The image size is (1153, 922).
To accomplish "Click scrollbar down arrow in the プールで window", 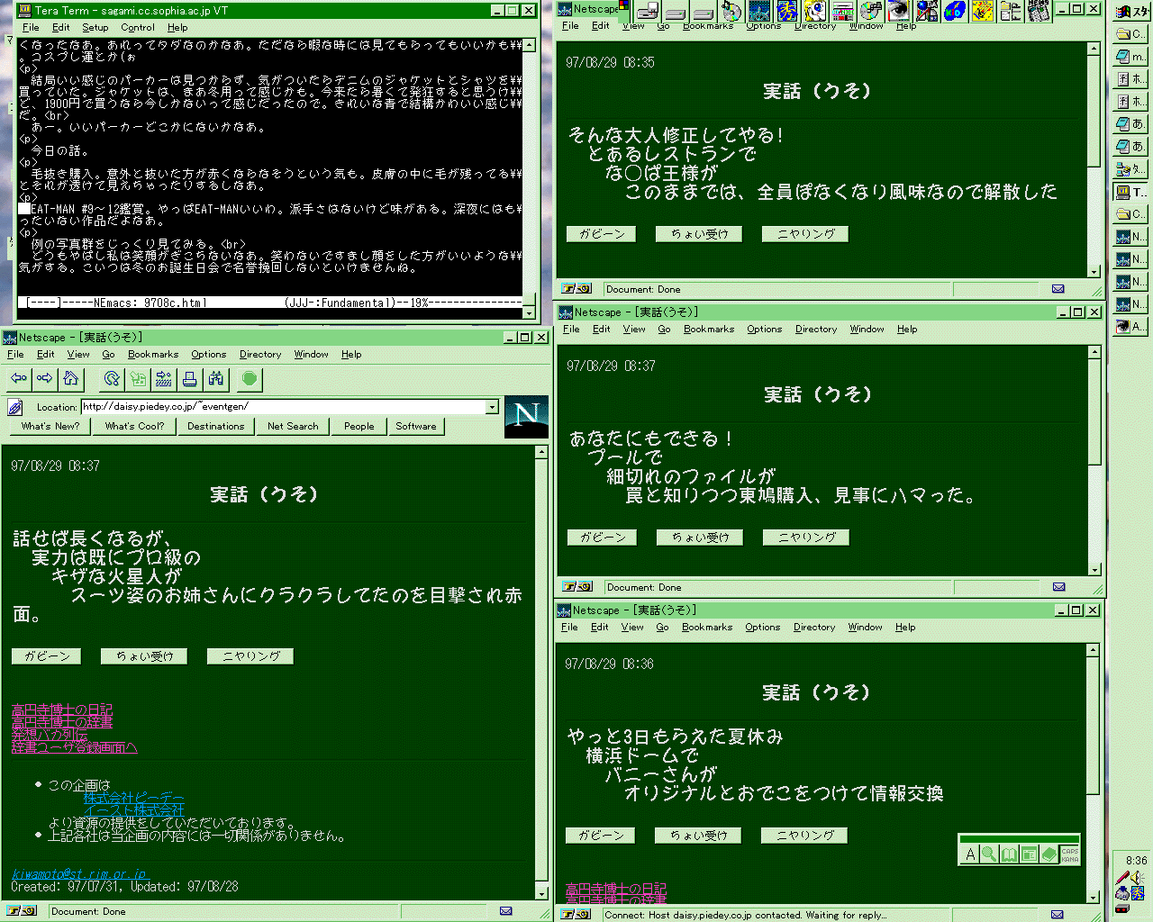I will [1094, 570].
